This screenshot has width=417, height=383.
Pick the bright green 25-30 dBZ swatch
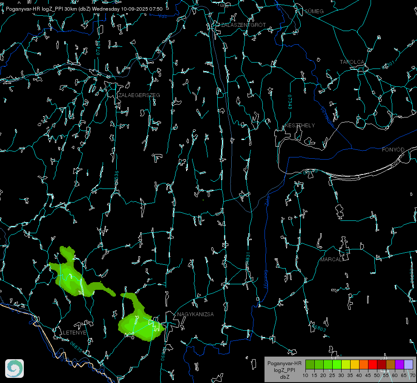[x=337, y=364]
